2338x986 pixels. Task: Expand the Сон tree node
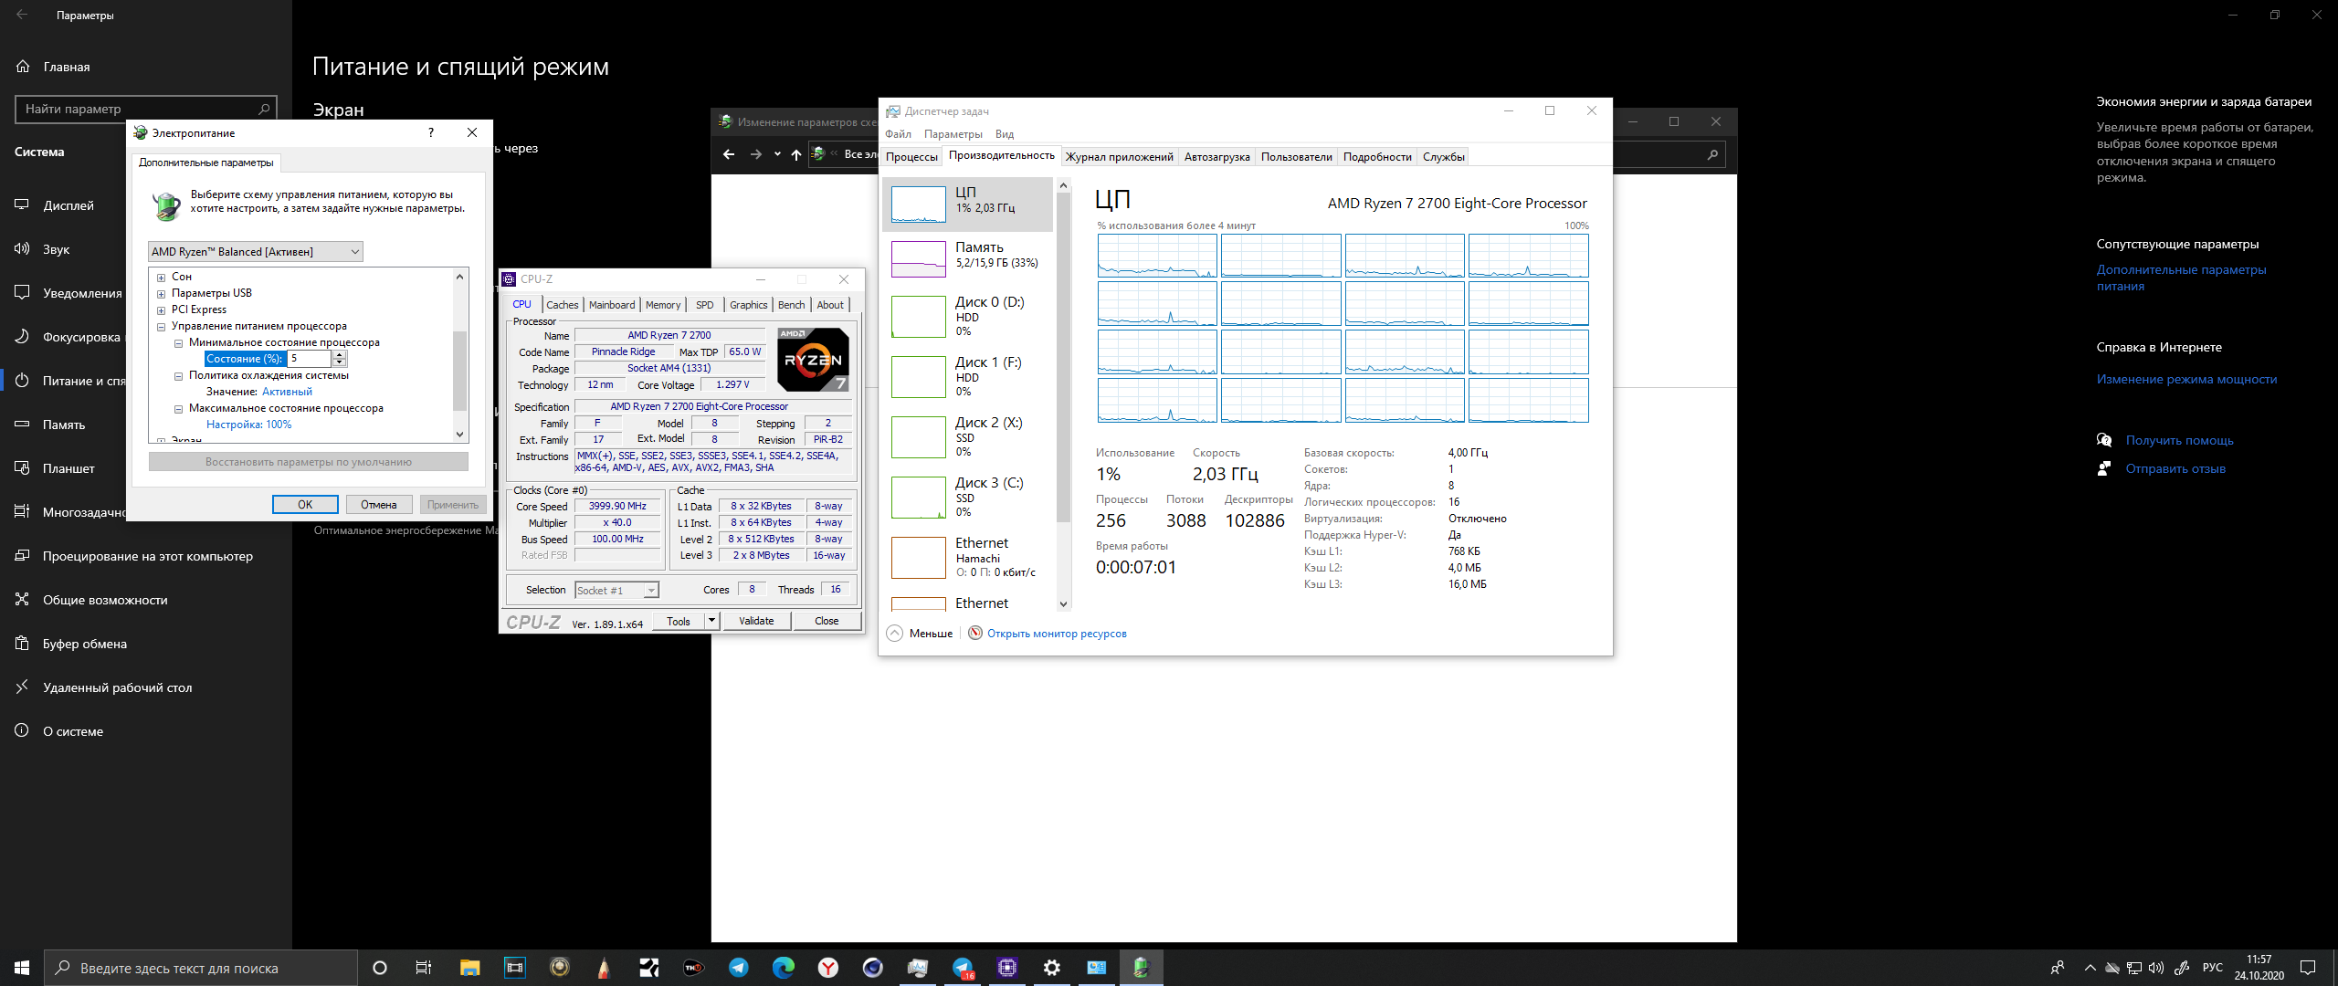(161, 278)
